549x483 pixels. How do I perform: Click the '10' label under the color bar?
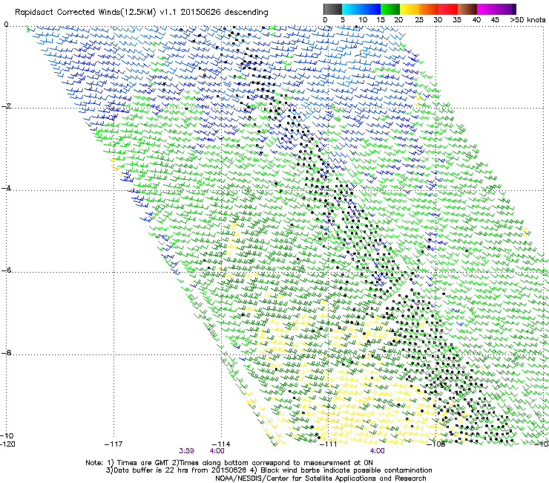point(363,20)
